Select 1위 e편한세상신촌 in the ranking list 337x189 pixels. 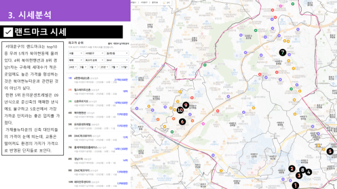pyautogui.click(x=98, y=80)
